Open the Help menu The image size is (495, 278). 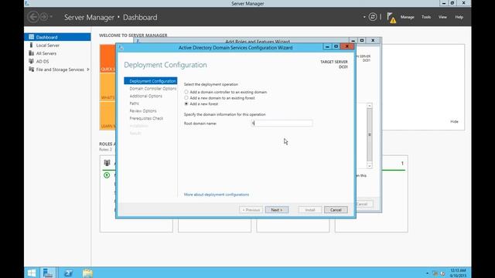(459, 17)
